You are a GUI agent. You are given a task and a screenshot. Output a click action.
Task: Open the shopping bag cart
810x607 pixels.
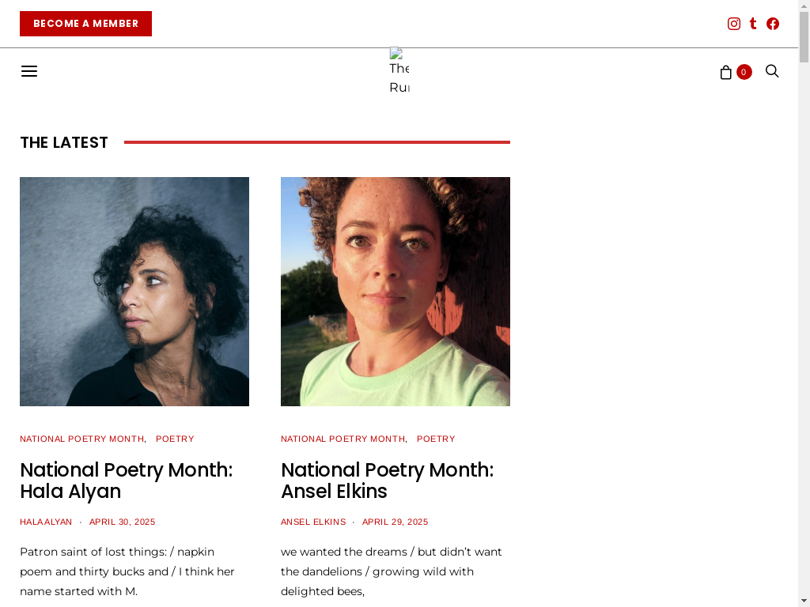[x=726, y=72]
